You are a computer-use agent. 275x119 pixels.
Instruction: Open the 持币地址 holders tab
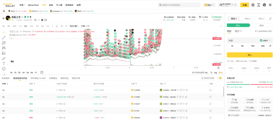(x=38, y=78)
